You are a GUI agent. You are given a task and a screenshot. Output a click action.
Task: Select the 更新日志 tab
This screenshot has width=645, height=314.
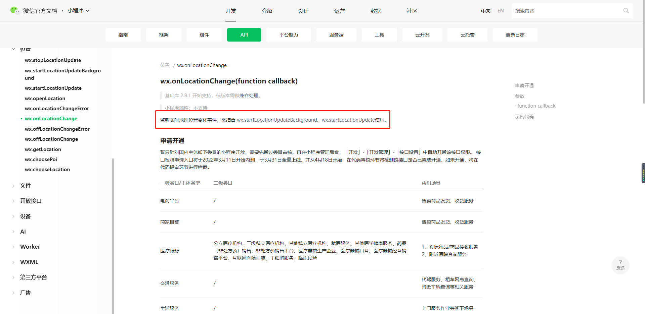(515, 35)
